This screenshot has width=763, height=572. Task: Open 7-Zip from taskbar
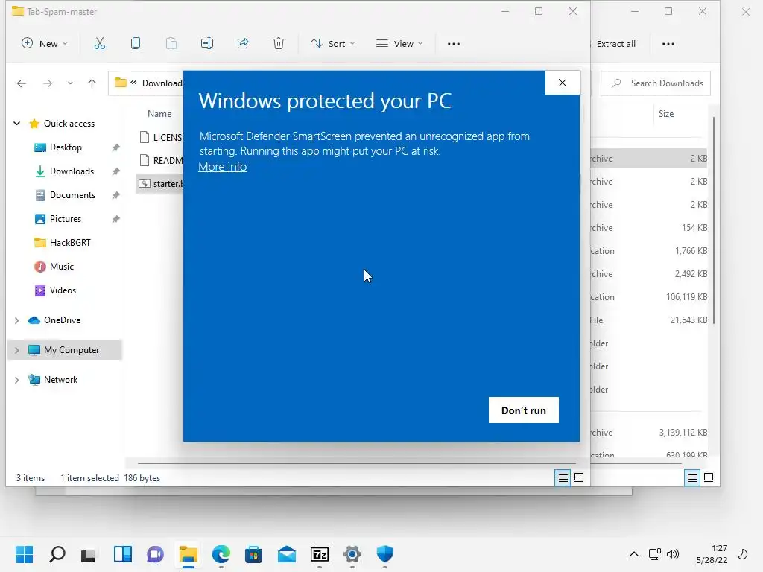pos(320,554)
